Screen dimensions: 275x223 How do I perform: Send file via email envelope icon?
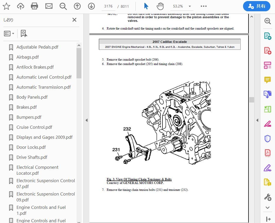click(x=49, y=6)
